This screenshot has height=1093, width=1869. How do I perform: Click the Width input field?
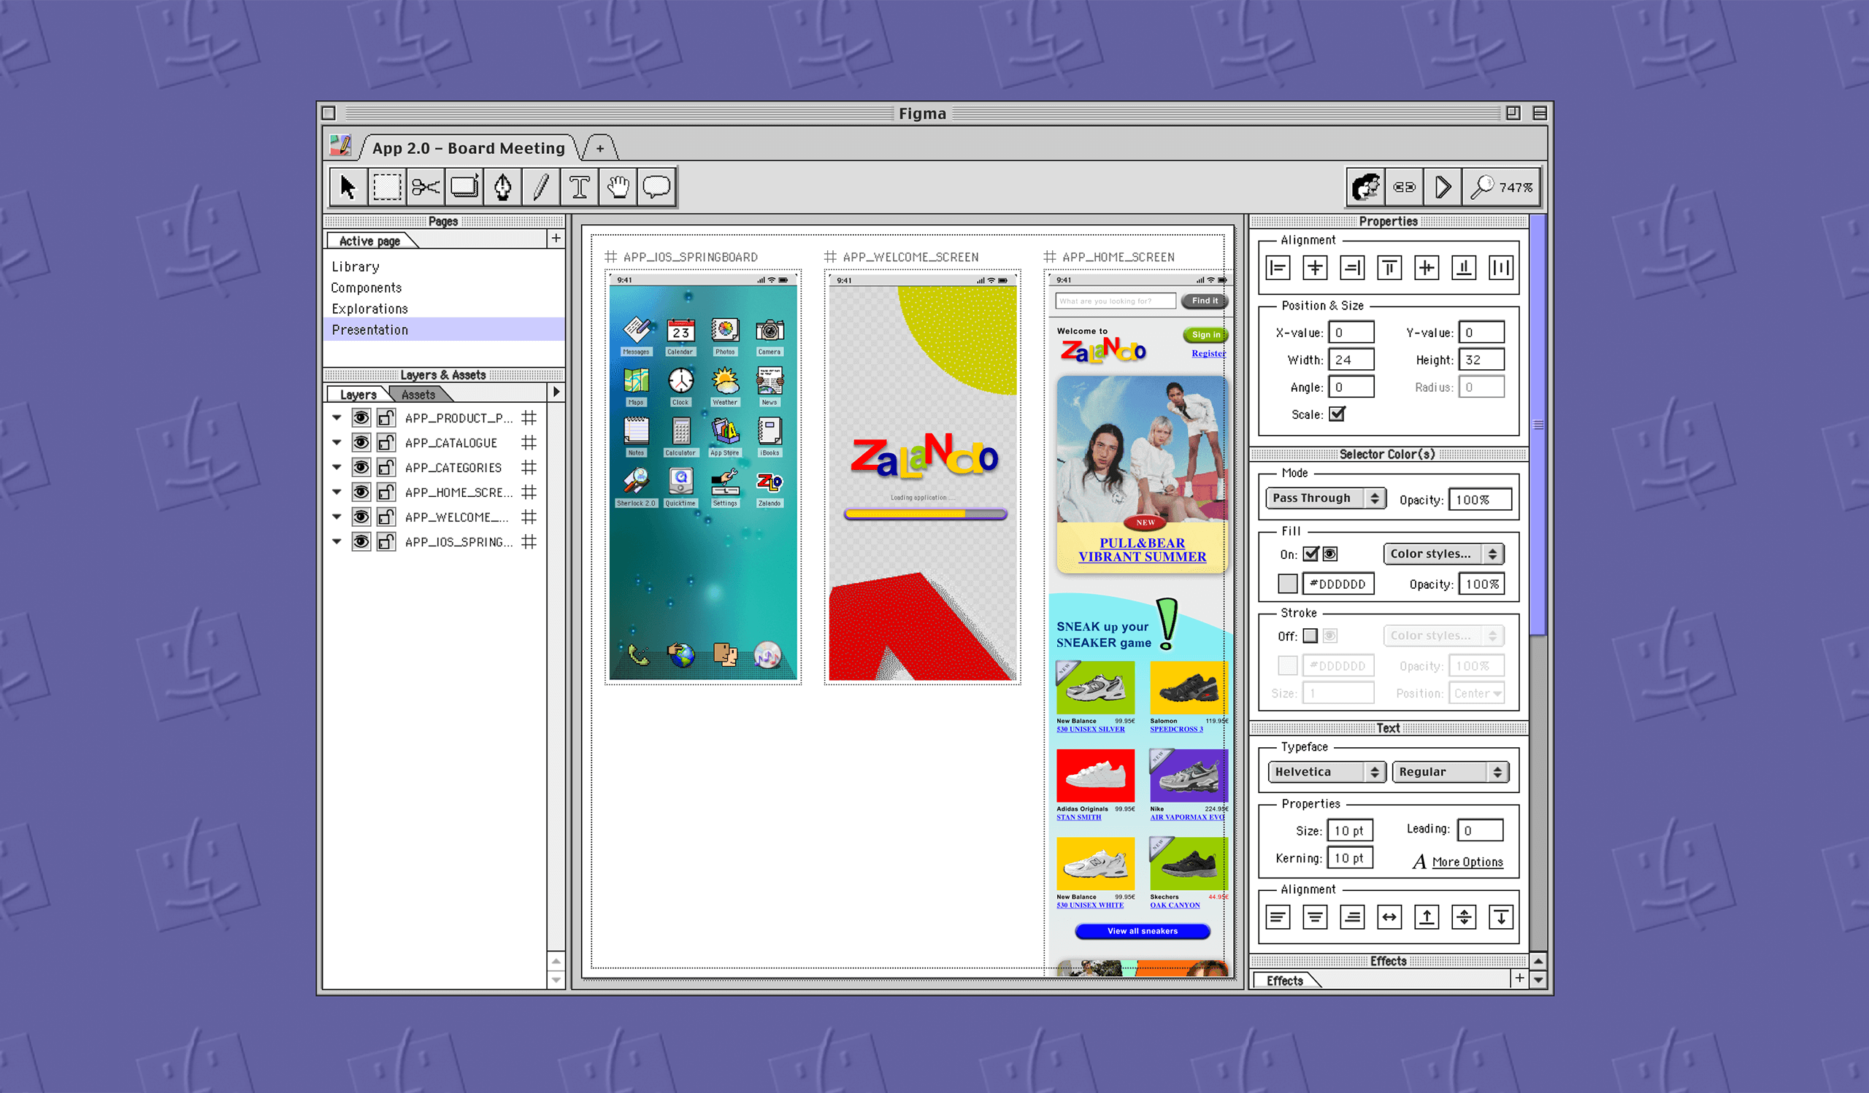[1351, 360]
